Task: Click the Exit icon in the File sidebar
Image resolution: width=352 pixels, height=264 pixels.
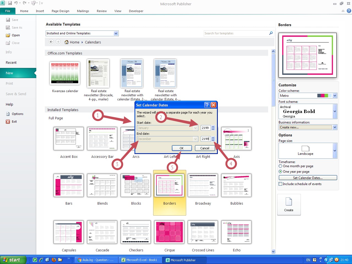Action: click(8, 122)
